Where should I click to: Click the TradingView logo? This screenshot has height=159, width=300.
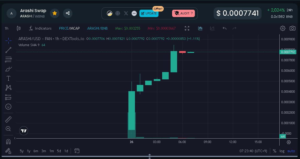(x=24, y=131)
